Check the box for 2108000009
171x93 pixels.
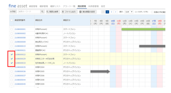tap(11, 42)
